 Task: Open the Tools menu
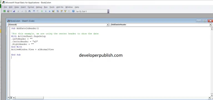point(52,7)
